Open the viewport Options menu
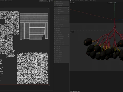 87,1
